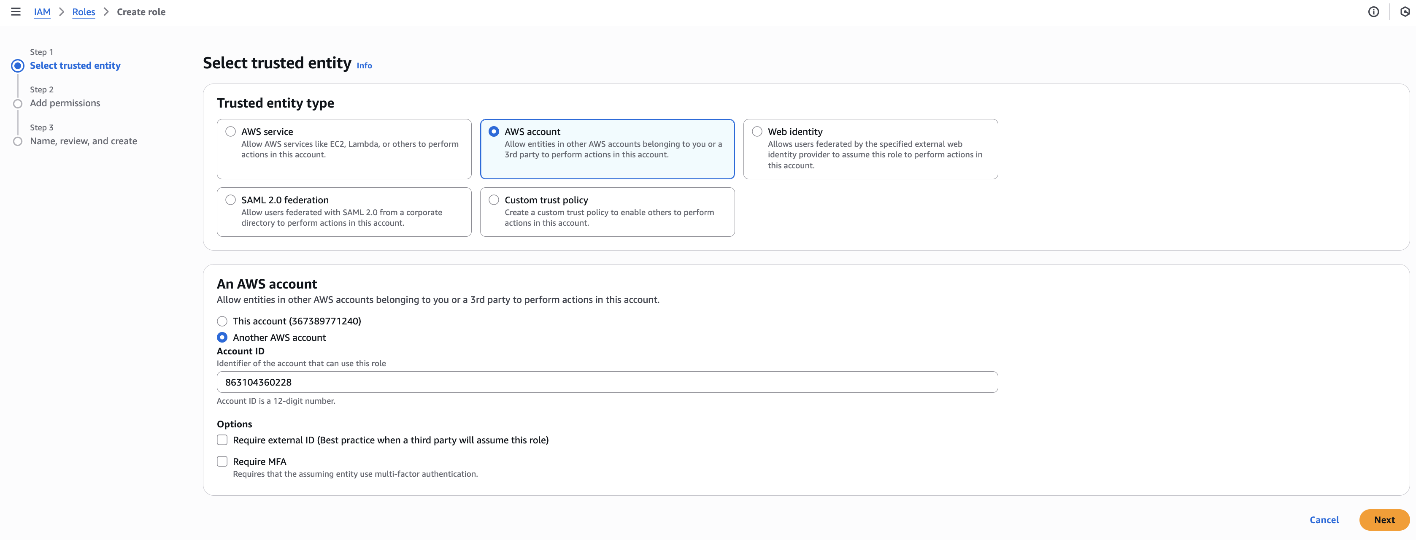Choose SAML 2.0 federation option
Viewport: 1416px width, 540px height.
[x=230, y=200]
